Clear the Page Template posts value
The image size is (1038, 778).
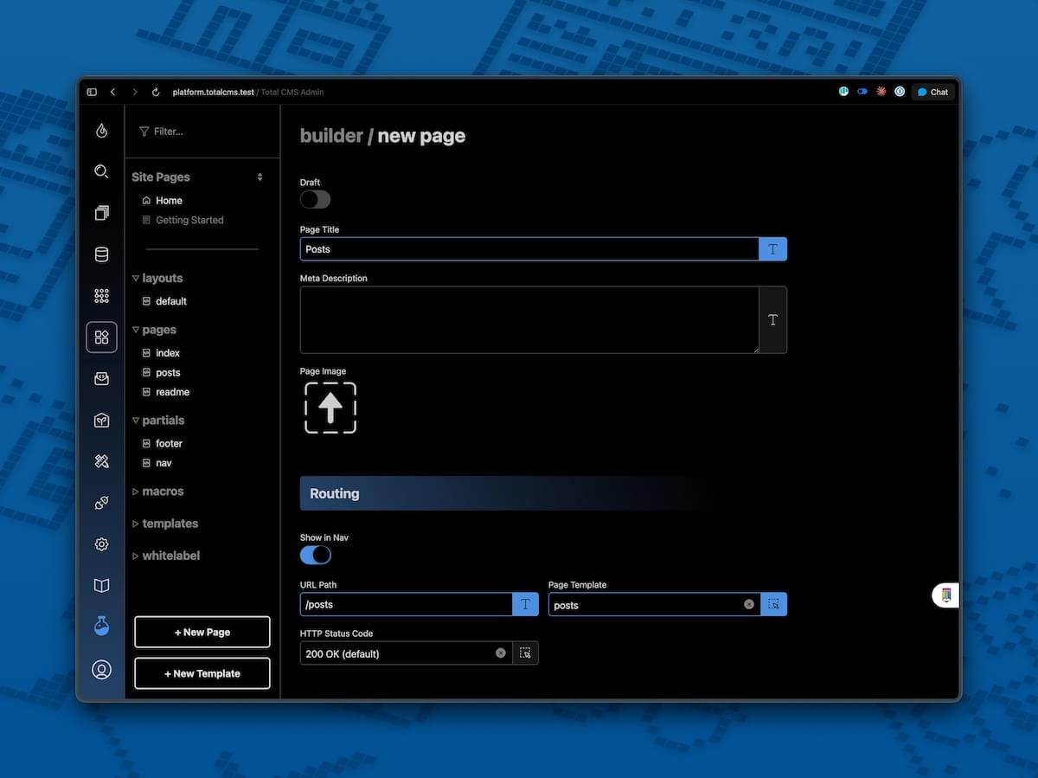(x=749, y=605)
